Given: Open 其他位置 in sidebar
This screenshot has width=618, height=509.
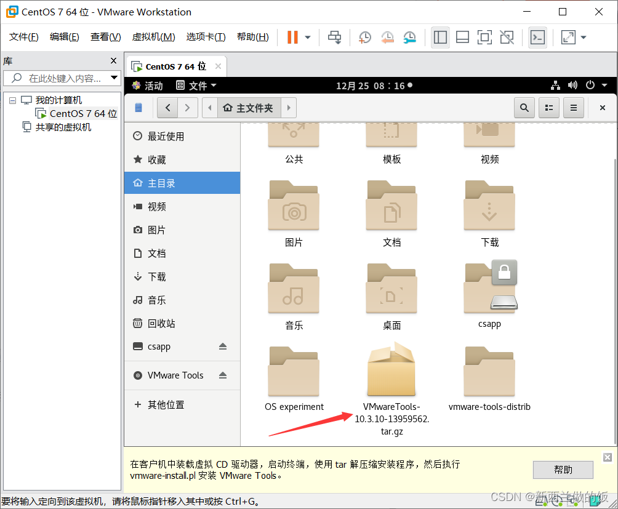Looking at the screenshot, I should click(182, 404).
